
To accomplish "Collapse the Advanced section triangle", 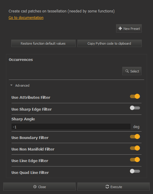I will click(x=11, y=85).
